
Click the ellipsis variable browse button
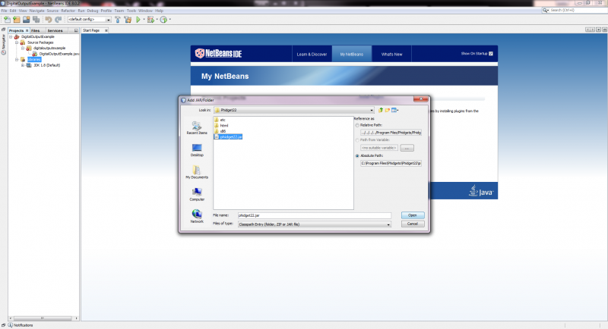click(407, 148)
